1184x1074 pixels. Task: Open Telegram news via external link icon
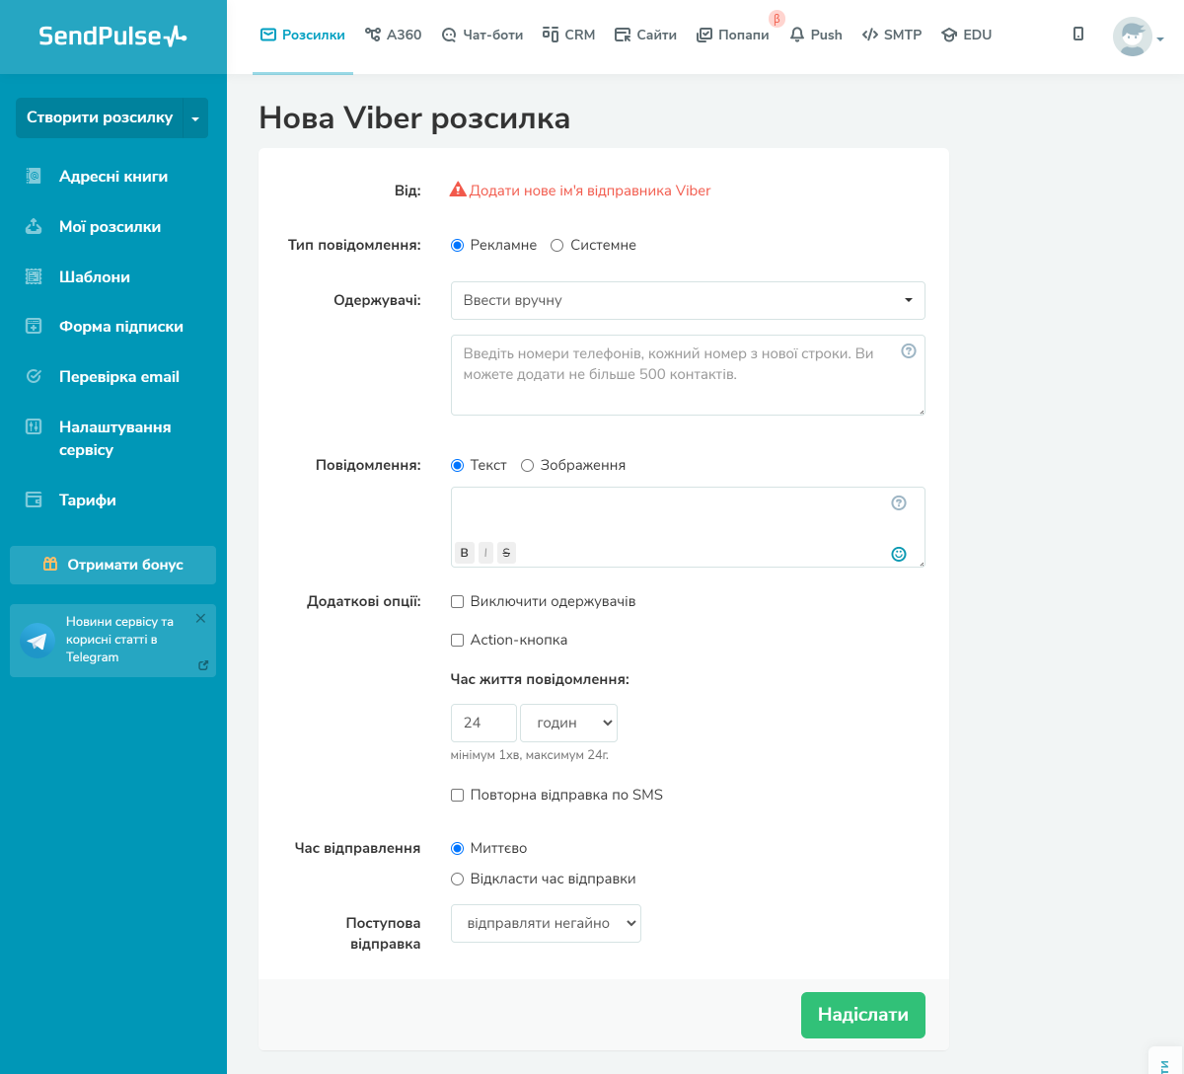[203, 665]
